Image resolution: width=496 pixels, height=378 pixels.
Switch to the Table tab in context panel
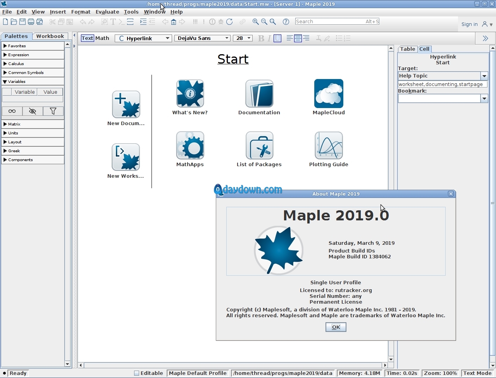coord(408,49)
